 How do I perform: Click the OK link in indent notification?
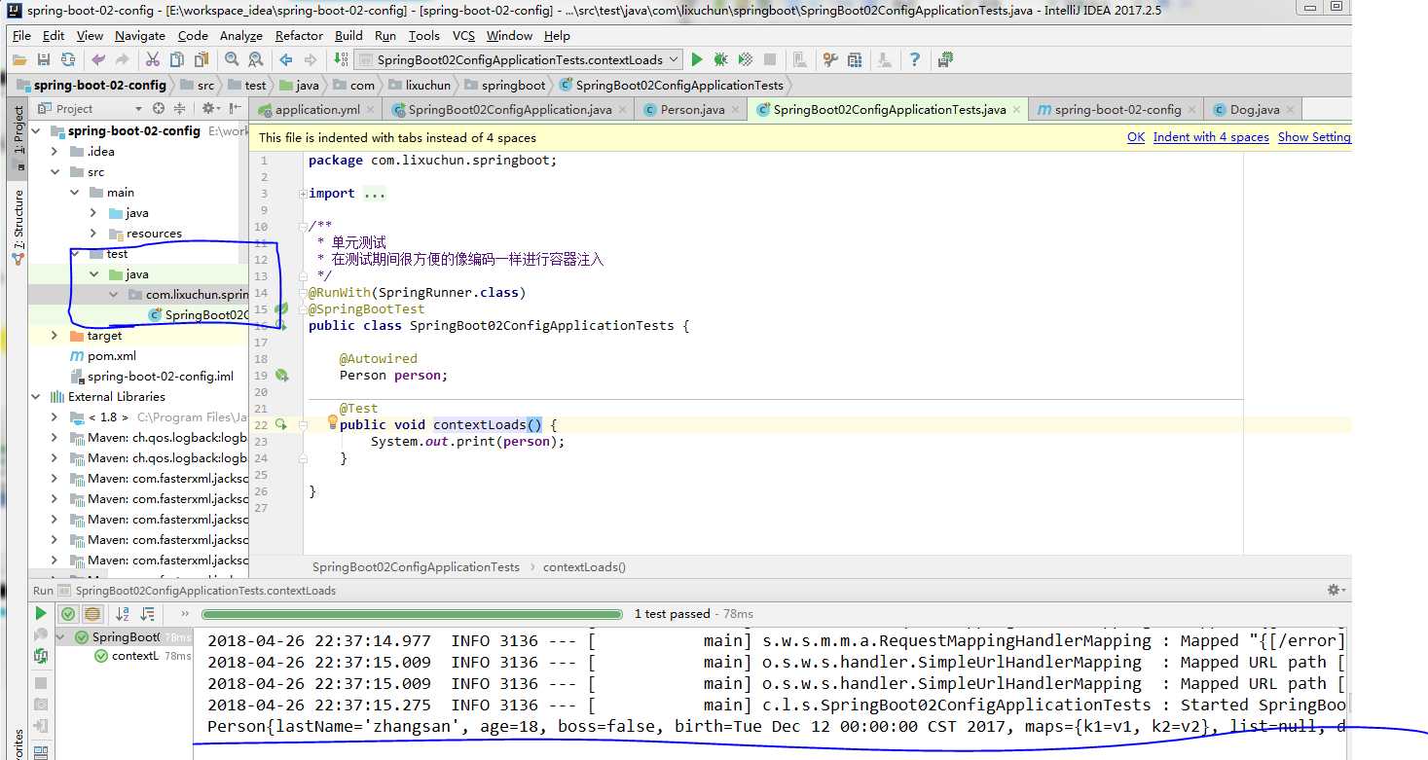[1136, 137]
